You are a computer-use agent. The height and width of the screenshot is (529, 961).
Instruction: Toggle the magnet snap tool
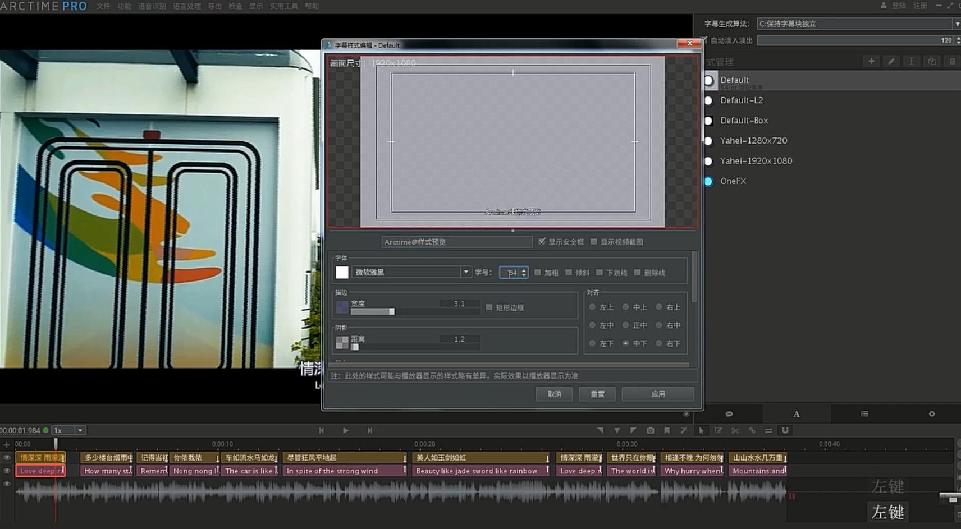(785, 430)
